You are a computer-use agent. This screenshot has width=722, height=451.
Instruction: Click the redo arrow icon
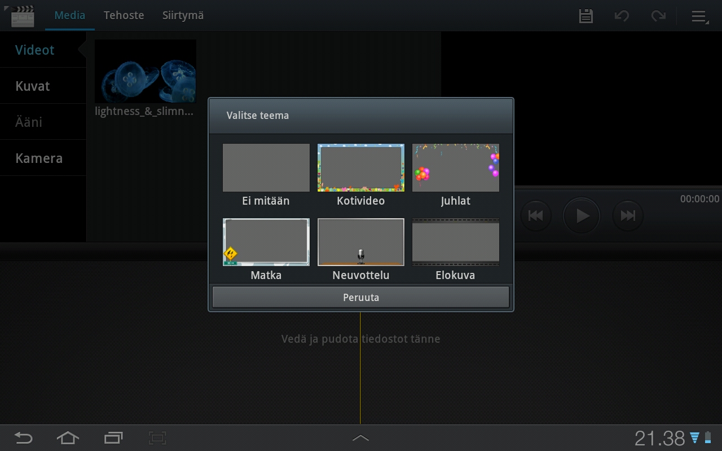658,16
